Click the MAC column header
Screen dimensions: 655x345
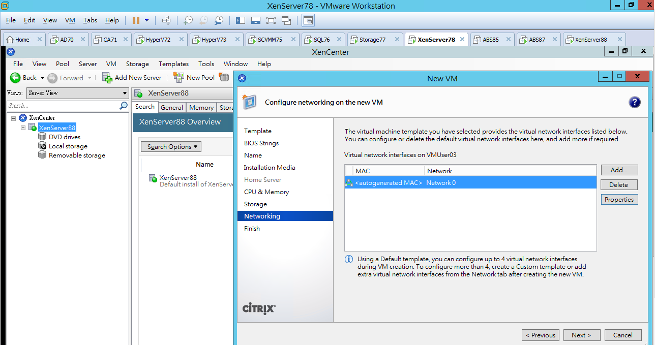tap(389, 171)
